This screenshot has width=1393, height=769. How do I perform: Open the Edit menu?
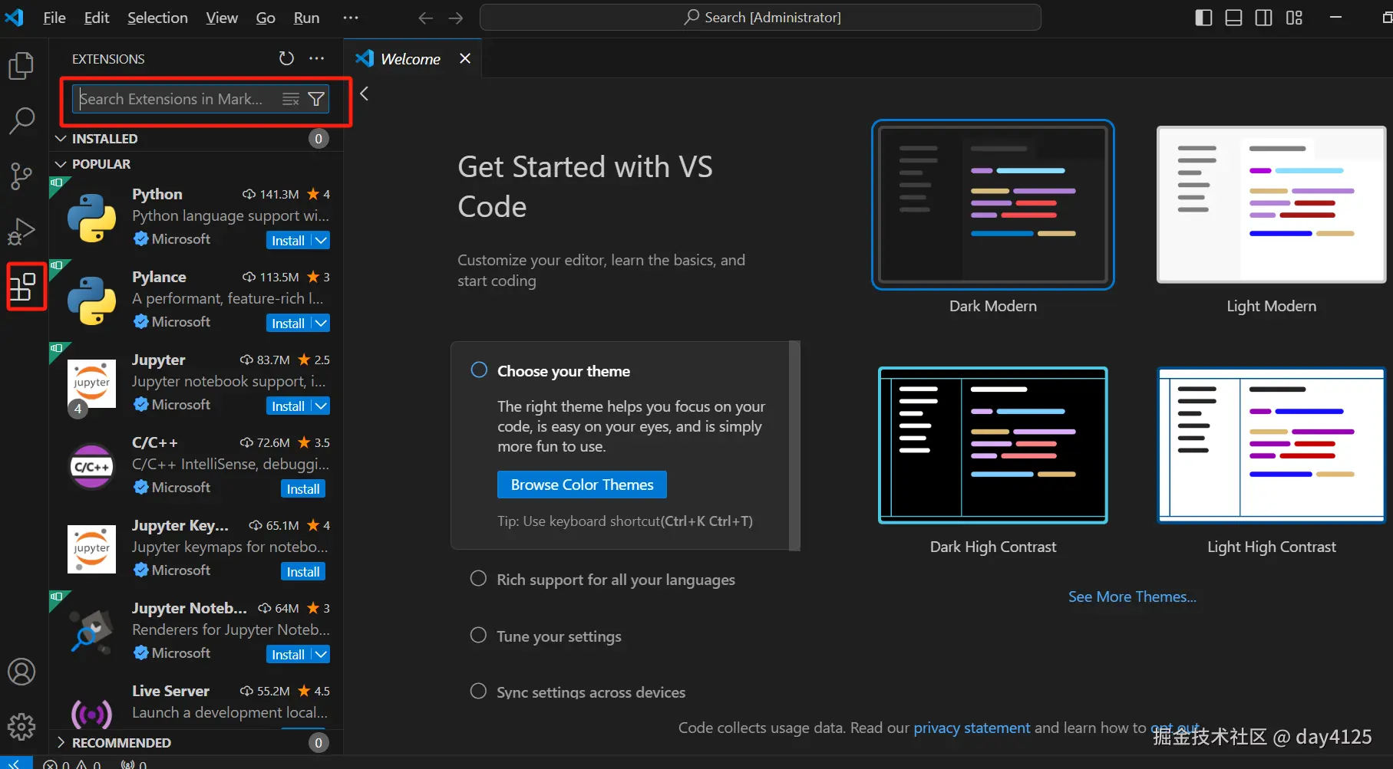point(97,18)
